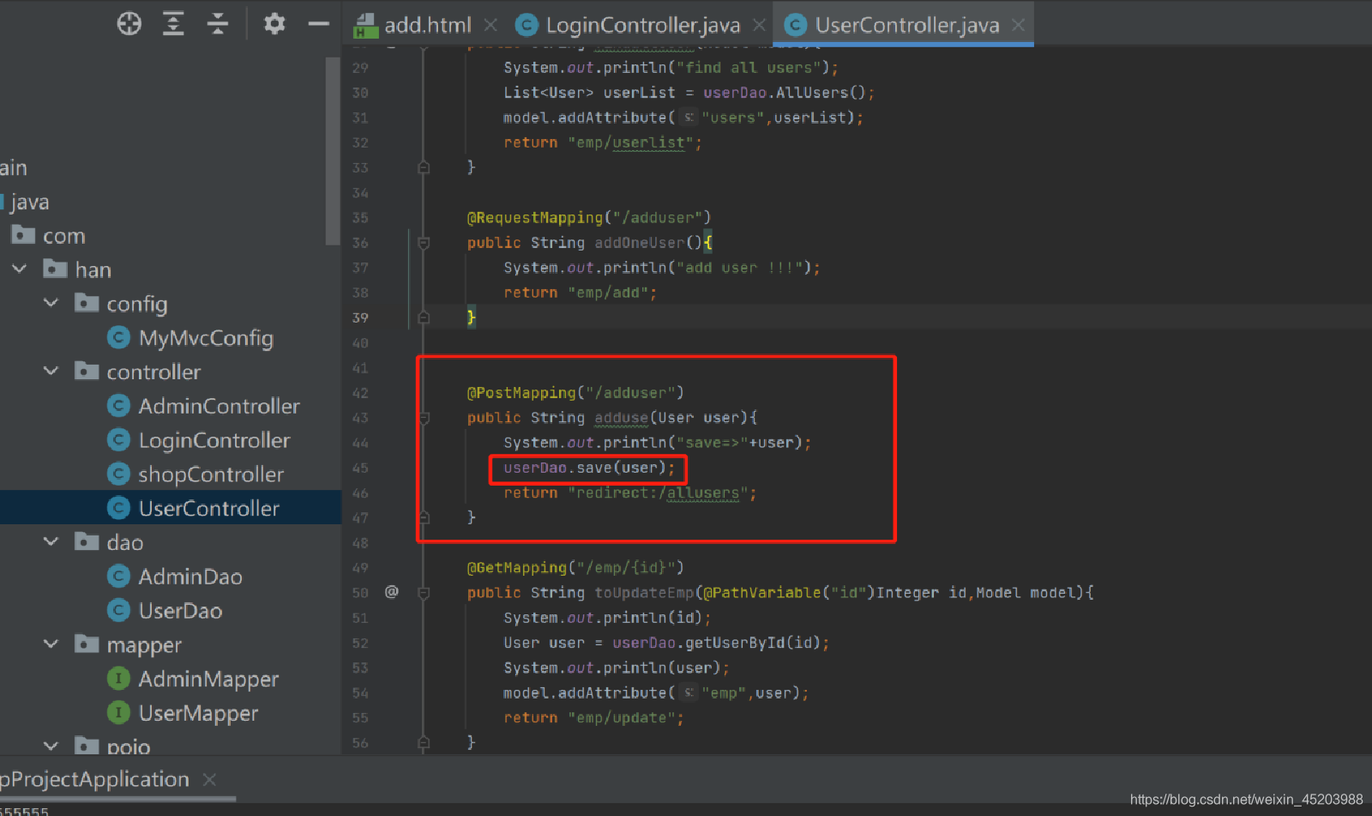The height and width of the screenshot is (816, 1372).
Task: Open LoginController class in tree
Action: coord(214,440)
